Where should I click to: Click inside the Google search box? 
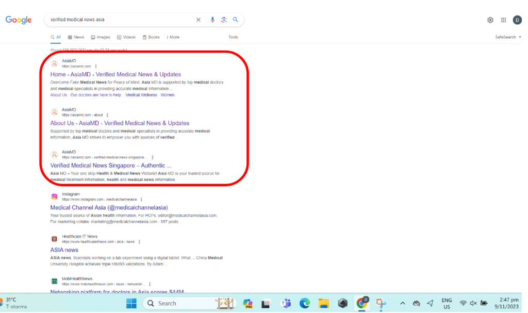click(119, 20)
